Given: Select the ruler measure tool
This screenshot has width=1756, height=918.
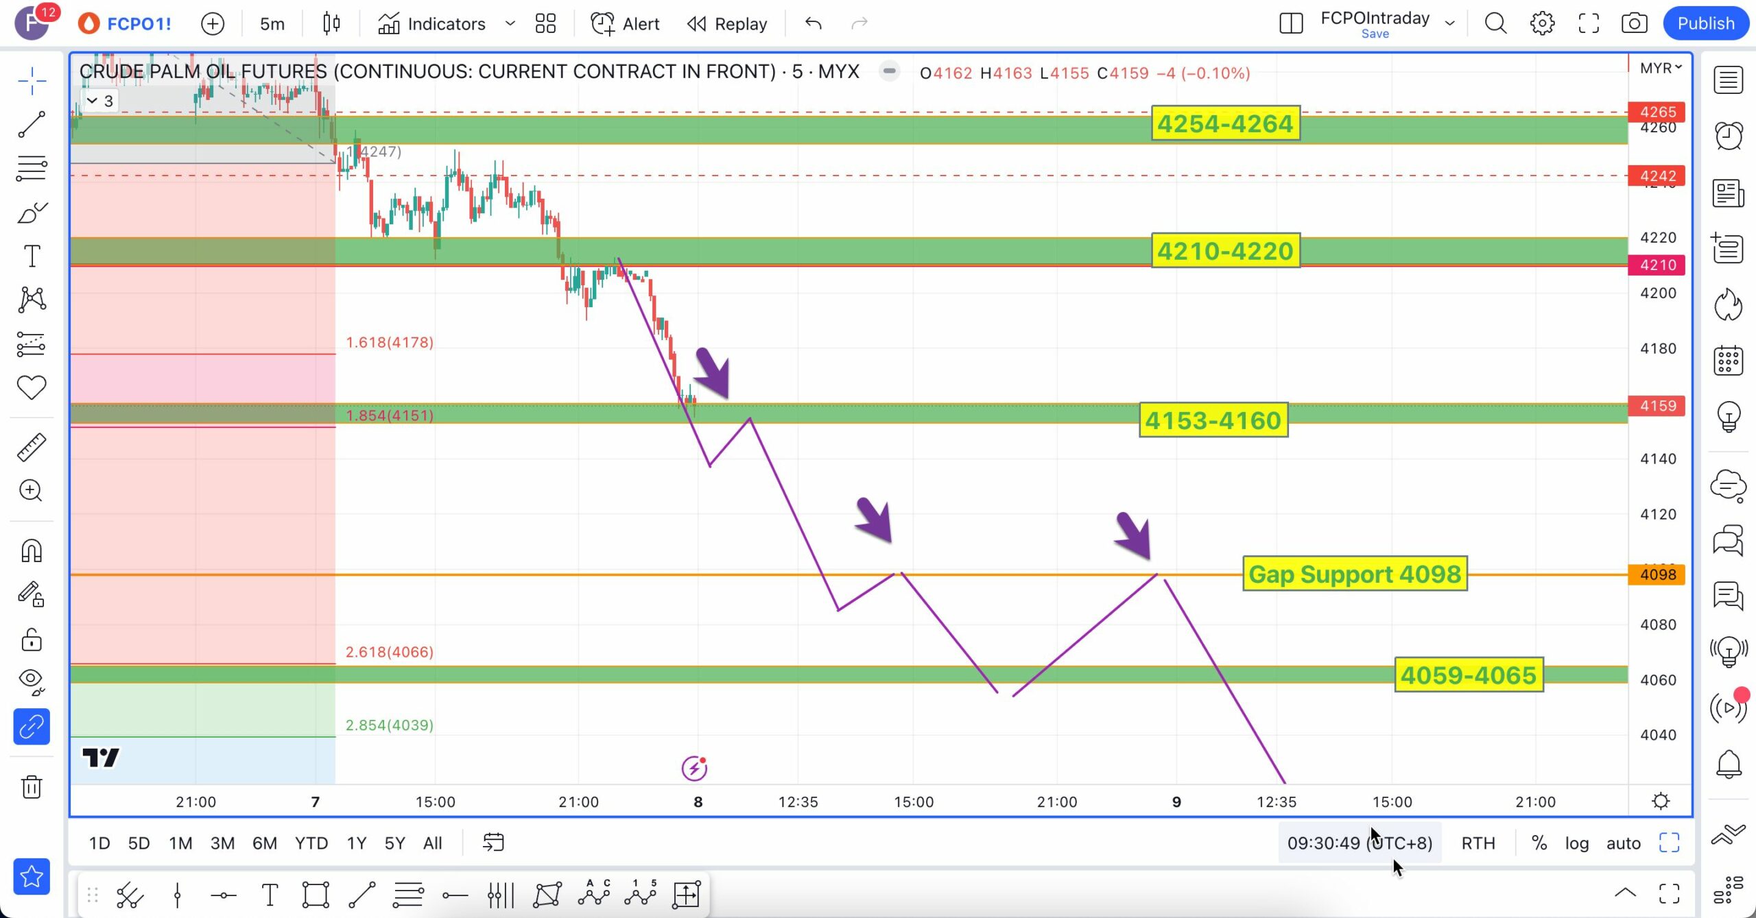Looking at the screenshot, I should click(32, 447).
